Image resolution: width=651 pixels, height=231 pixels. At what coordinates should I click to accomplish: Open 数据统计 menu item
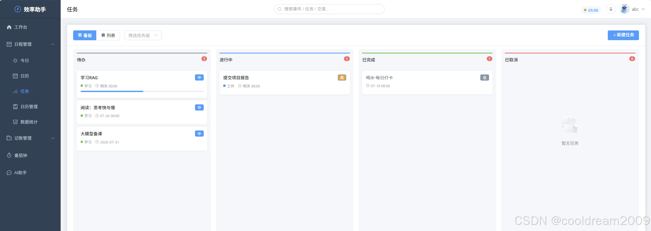pyautogui.click(x=30, y=122)
